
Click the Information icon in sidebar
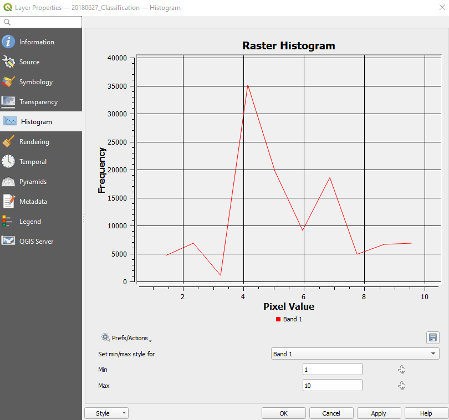click(x=8, y=42)
